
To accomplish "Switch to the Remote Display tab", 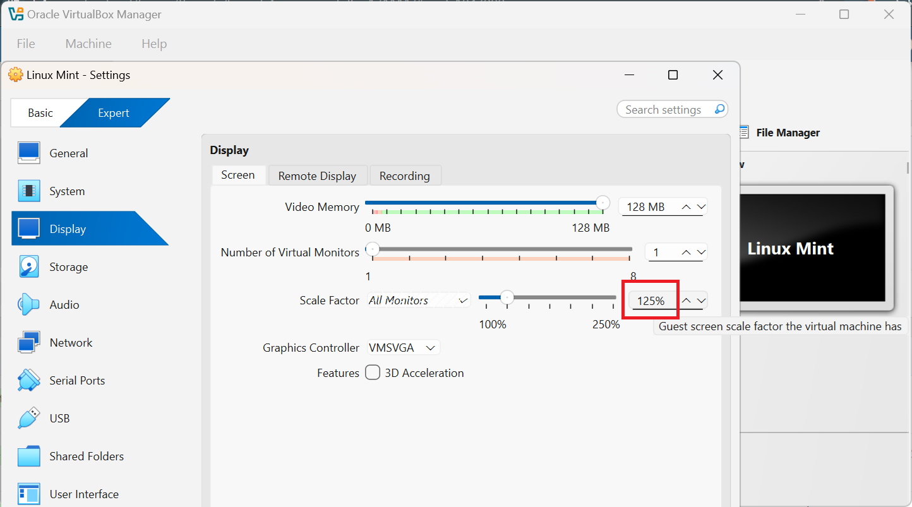I will [x=317, y=176].
